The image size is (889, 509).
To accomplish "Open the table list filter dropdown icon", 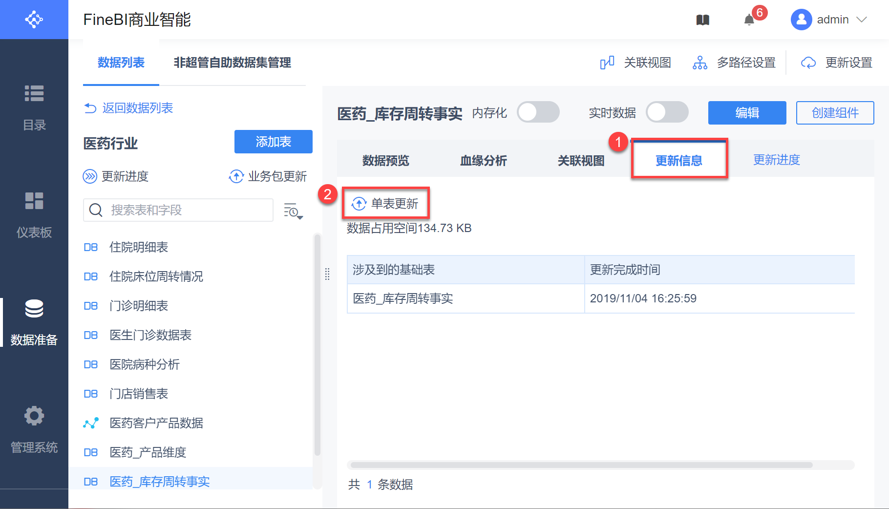I will click(293, 211).
